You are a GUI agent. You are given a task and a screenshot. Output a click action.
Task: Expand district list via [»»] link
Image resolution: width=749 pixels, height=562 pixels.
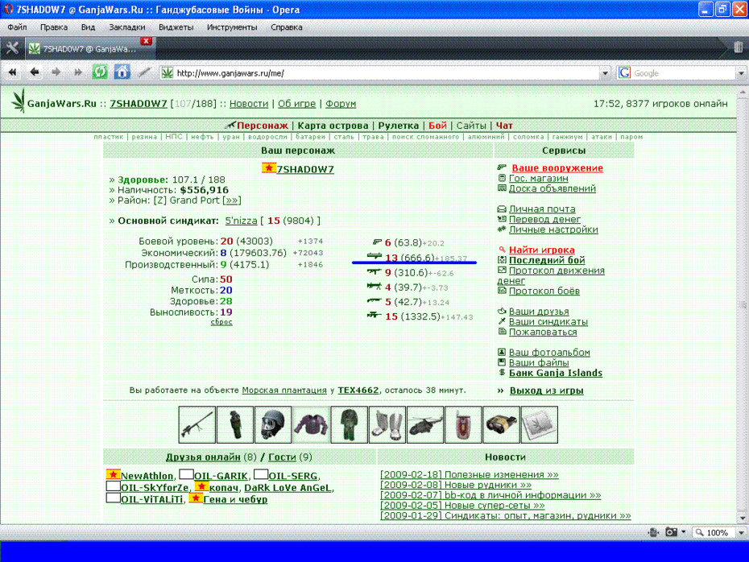pyautogui.click(x=232, y=200)
